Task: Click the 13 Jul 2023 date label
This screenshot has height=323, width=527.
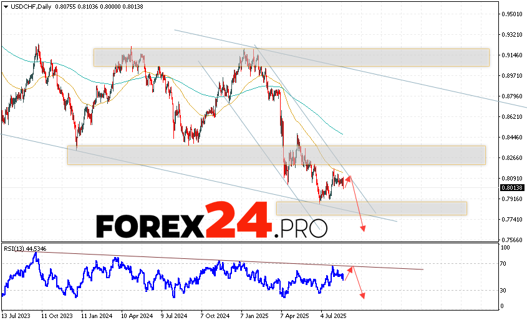Action: (17, 316)
